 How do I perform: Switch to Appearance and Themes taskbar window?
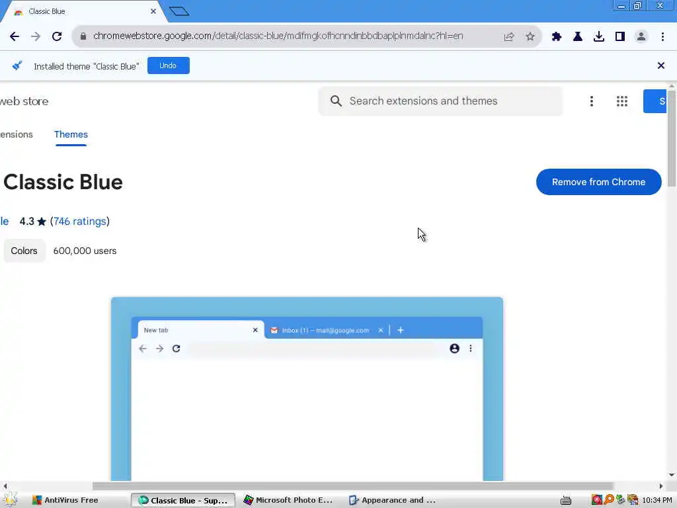click(393, 500)
